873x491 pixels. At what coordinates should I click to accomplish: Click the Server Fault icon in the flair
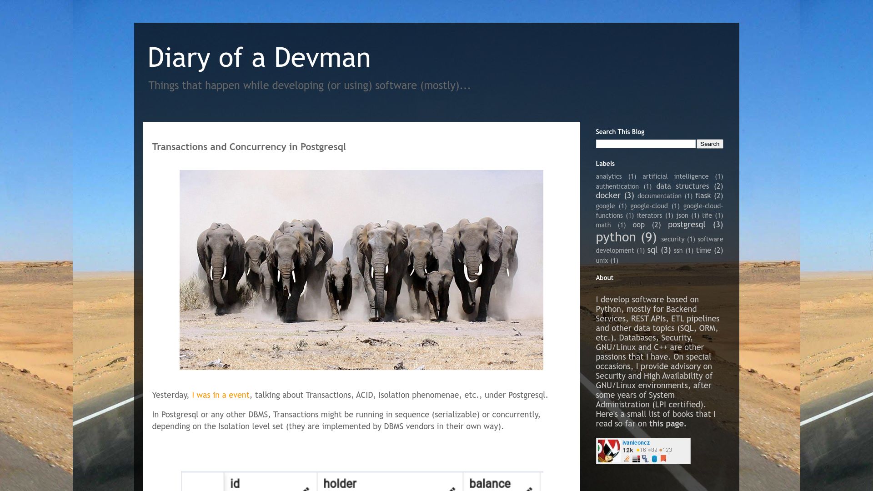[x=636, y=459]
